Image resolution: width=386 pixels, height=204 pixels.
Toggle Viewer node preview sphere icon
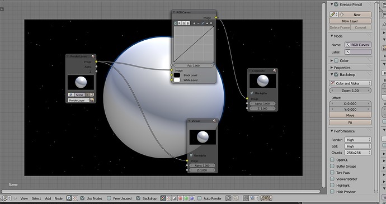click(214, 121)
